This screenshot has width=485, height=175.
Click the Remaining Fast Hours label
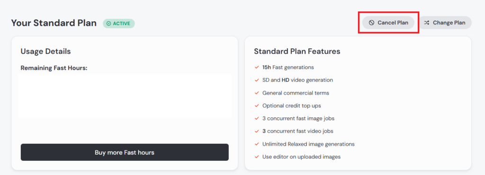[54, 68]
